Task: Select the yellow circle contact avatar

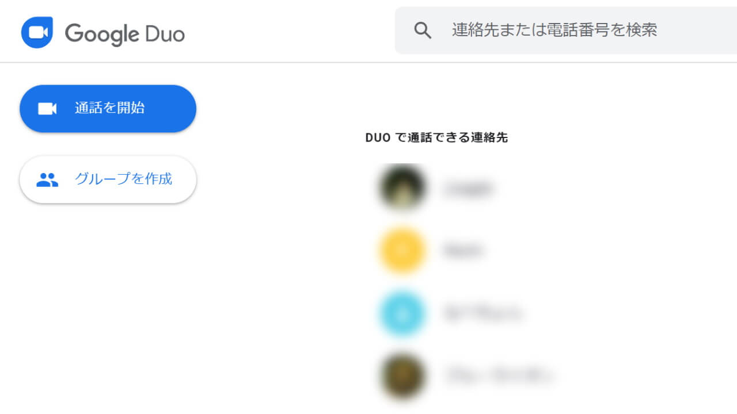Action: [x=402, y=250]
